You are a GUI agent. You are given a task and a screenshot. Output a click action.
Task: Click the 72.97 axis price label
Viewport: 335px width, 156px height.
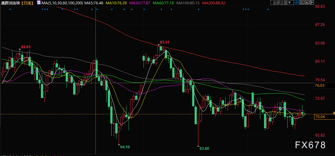[x=320, y=98]
